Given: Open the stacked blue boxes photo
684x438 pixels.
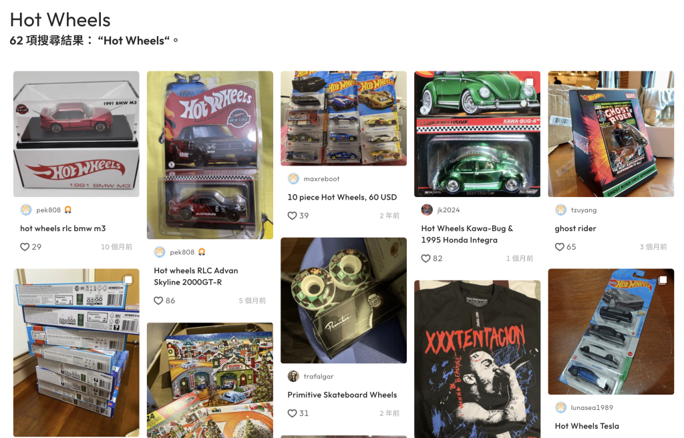Looking at the screenshot, I should click(76, 353).
